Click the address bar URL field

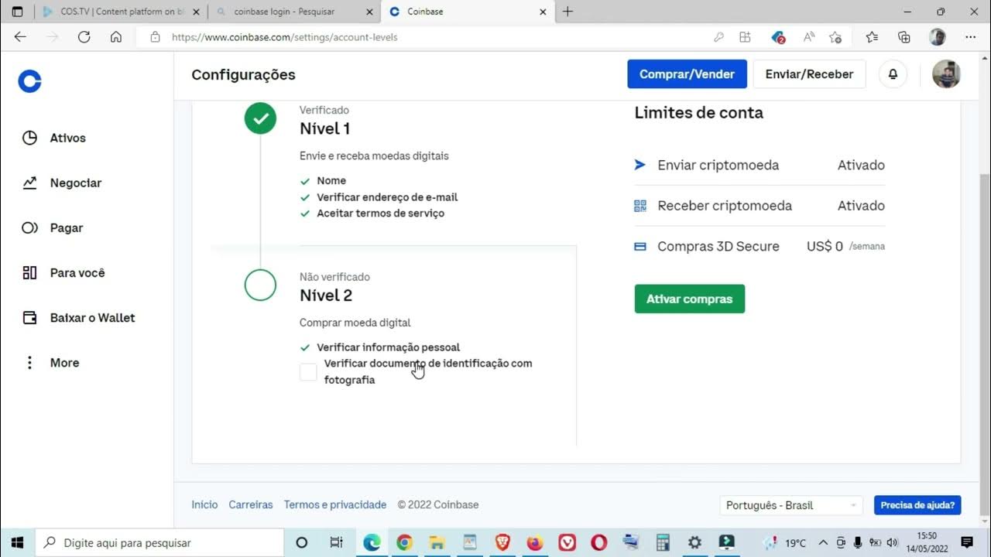pos(434,36)
